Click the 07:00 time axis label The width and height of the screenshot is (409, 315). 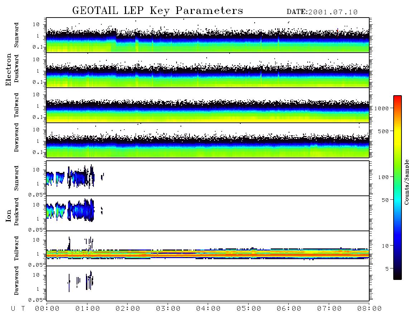point(329,309)
